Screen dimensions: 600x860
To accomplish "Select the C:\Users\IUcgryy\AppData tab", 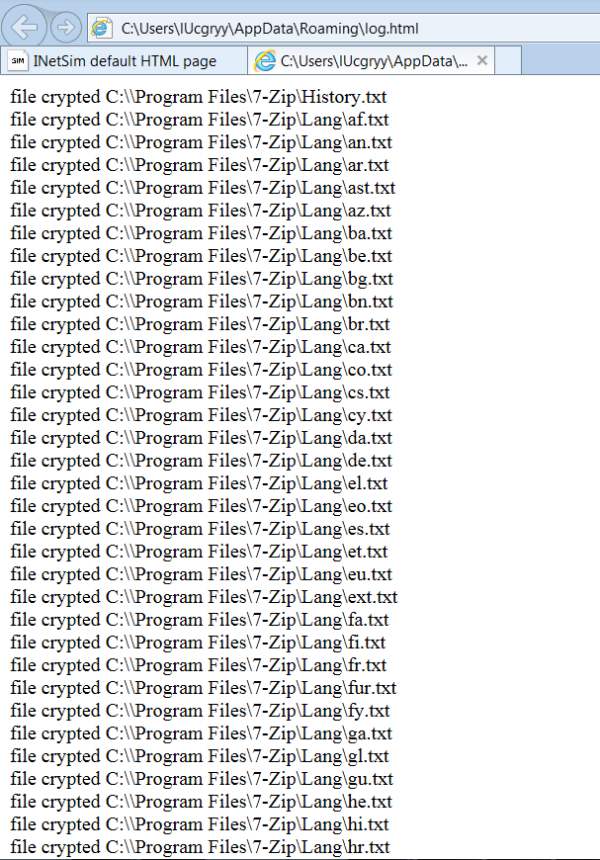I will [x=372, y=61].
